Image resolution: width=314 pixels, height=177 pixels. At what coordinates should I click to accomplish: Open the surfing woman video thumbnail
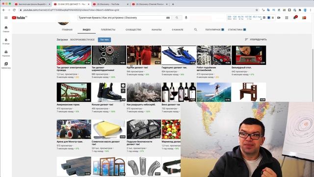[x=214, y=92]
